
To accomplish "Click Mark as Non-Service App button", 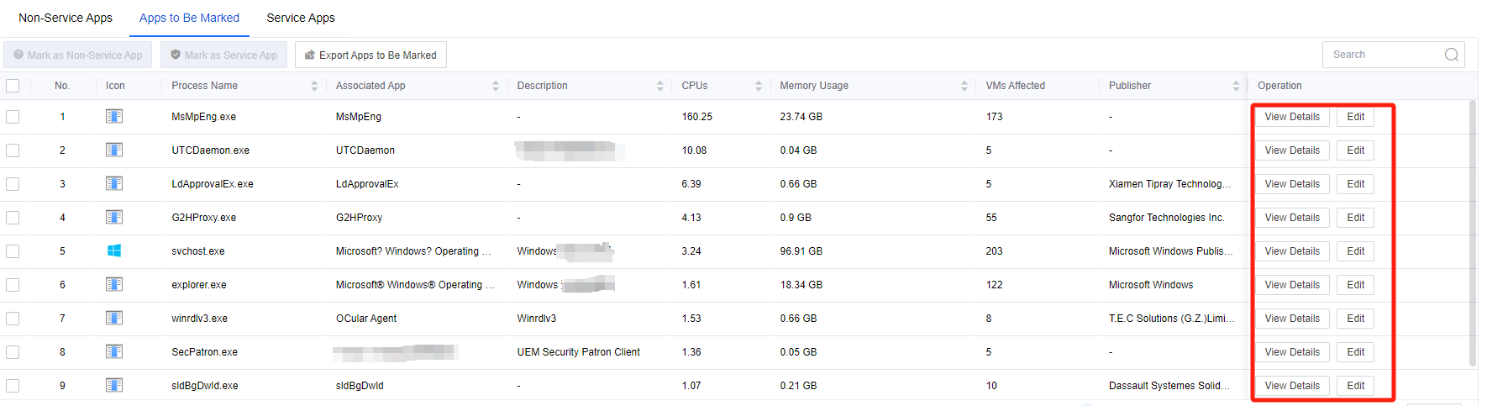I will (77, 55).
